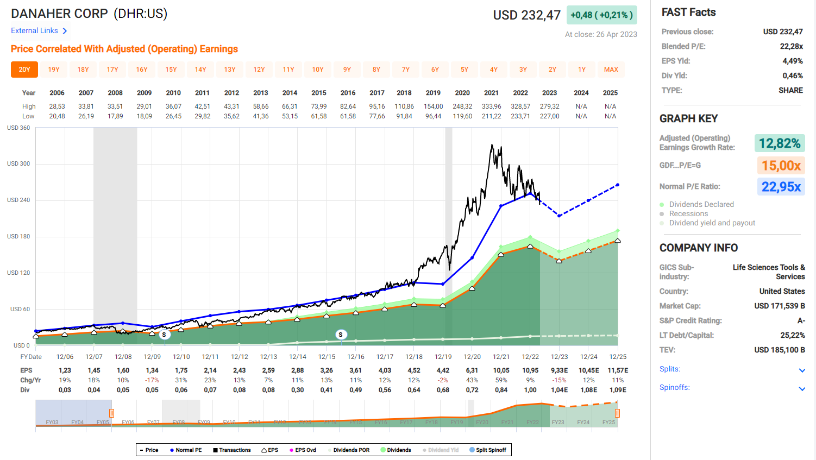Select the 5Y time range tab

click(465, 70)
